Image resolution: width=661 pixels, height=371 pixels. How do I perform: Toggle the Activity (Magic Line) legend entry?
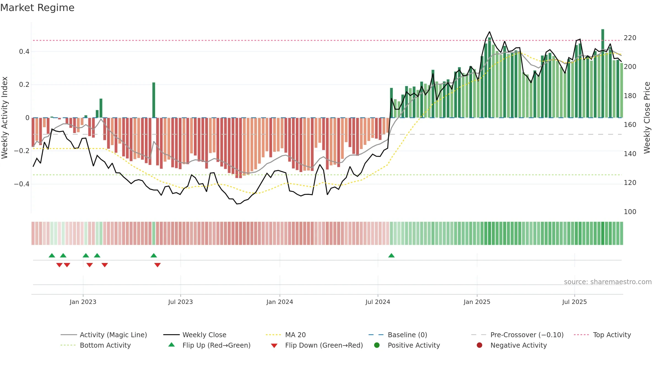pos(104,335)
